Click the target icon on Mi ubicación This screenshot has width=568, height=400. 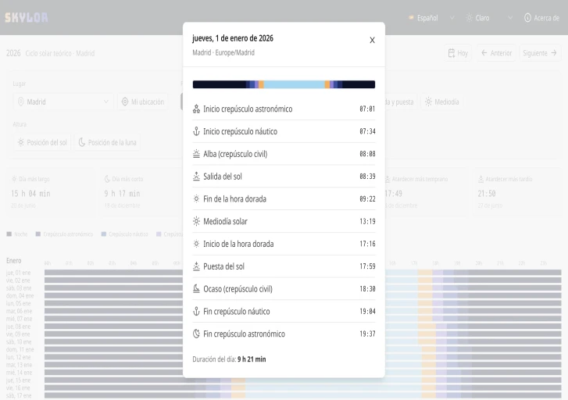point(125,102)
